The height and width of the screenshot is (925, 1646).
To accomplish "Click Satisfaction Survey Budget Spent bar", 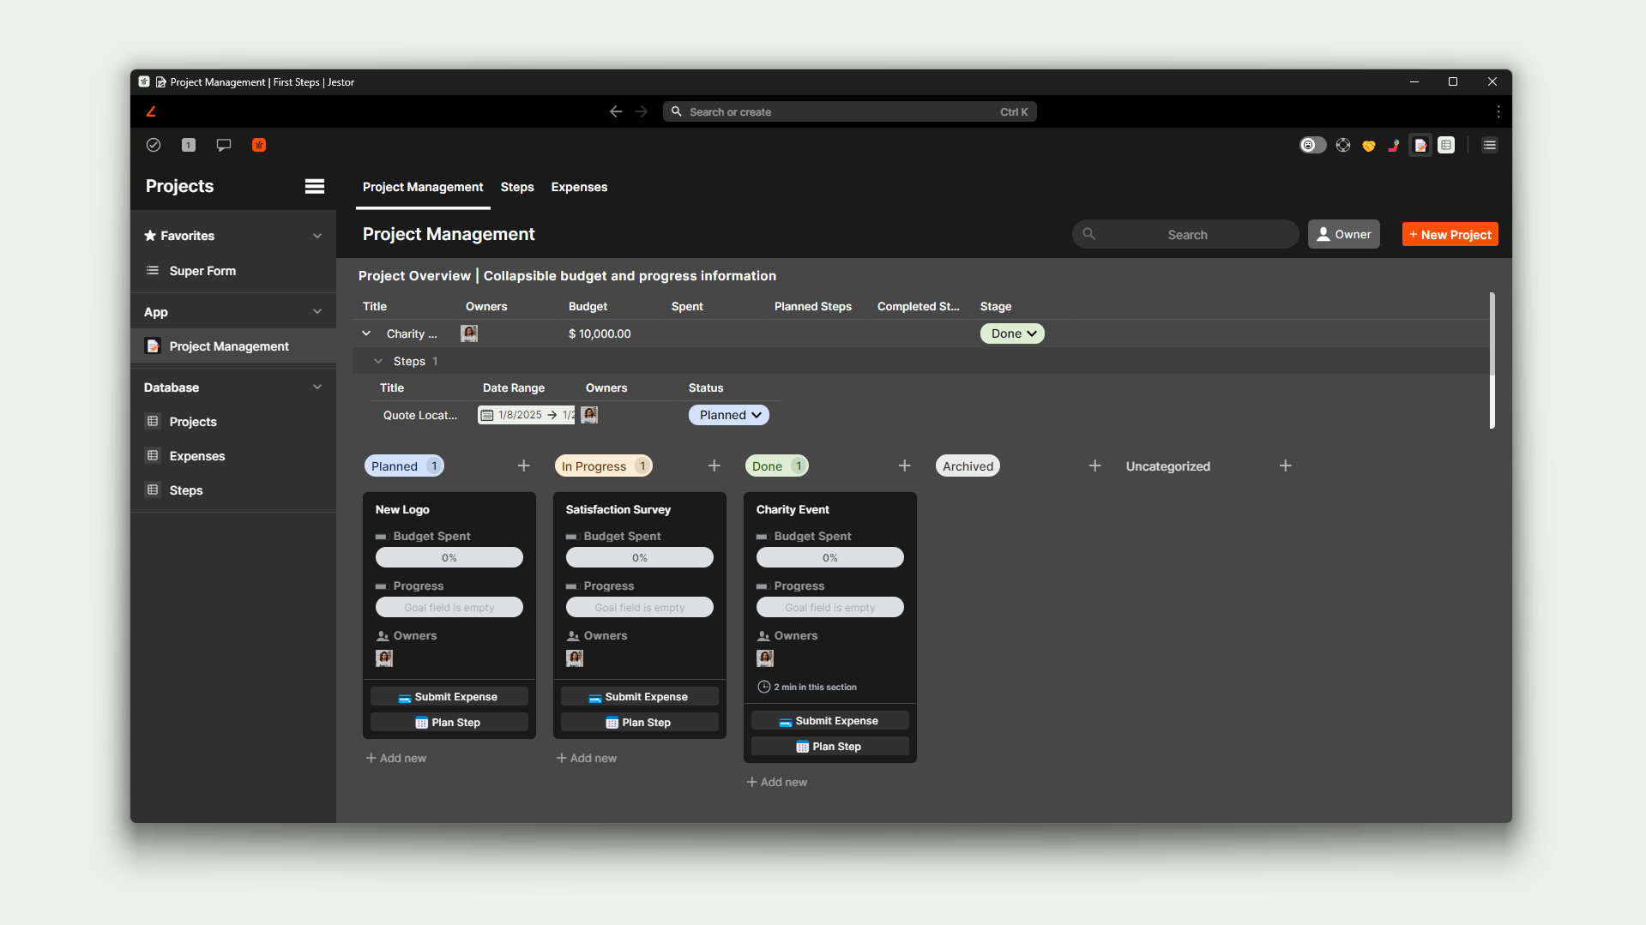I will pos(640,557).
